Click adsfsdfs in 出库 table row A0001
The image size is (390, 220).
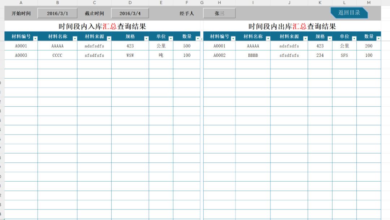[x=289, y=46]
